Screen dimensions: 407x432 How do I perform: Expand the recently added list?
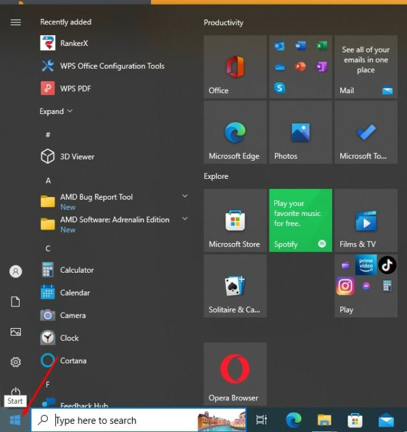tap(56, 111)
